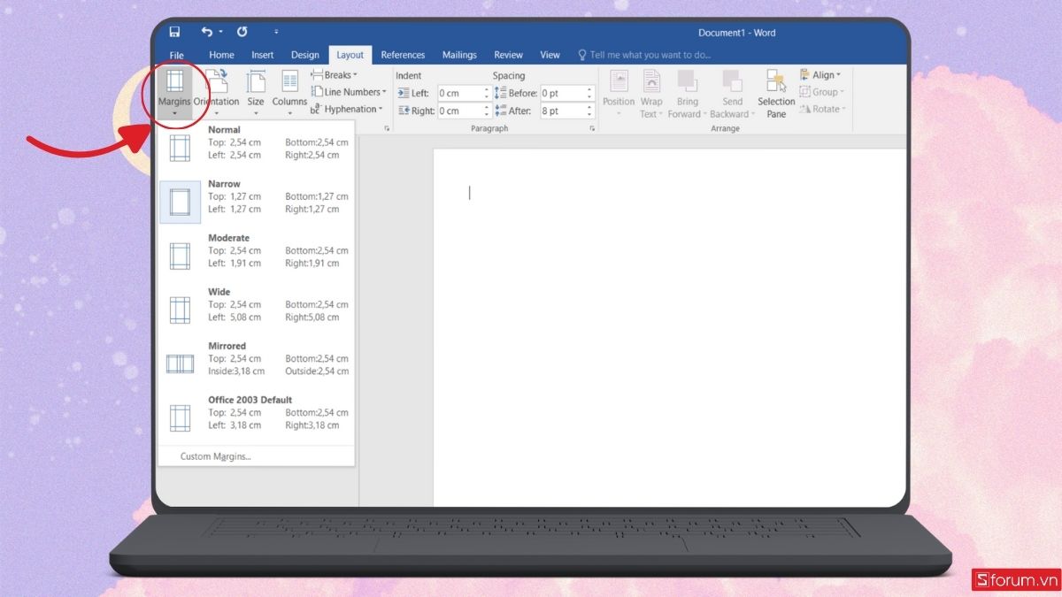This screenshot has width=1062, height=597.
Task: Repeat the last action via the redo icon
Action: (x=242, y=32)
